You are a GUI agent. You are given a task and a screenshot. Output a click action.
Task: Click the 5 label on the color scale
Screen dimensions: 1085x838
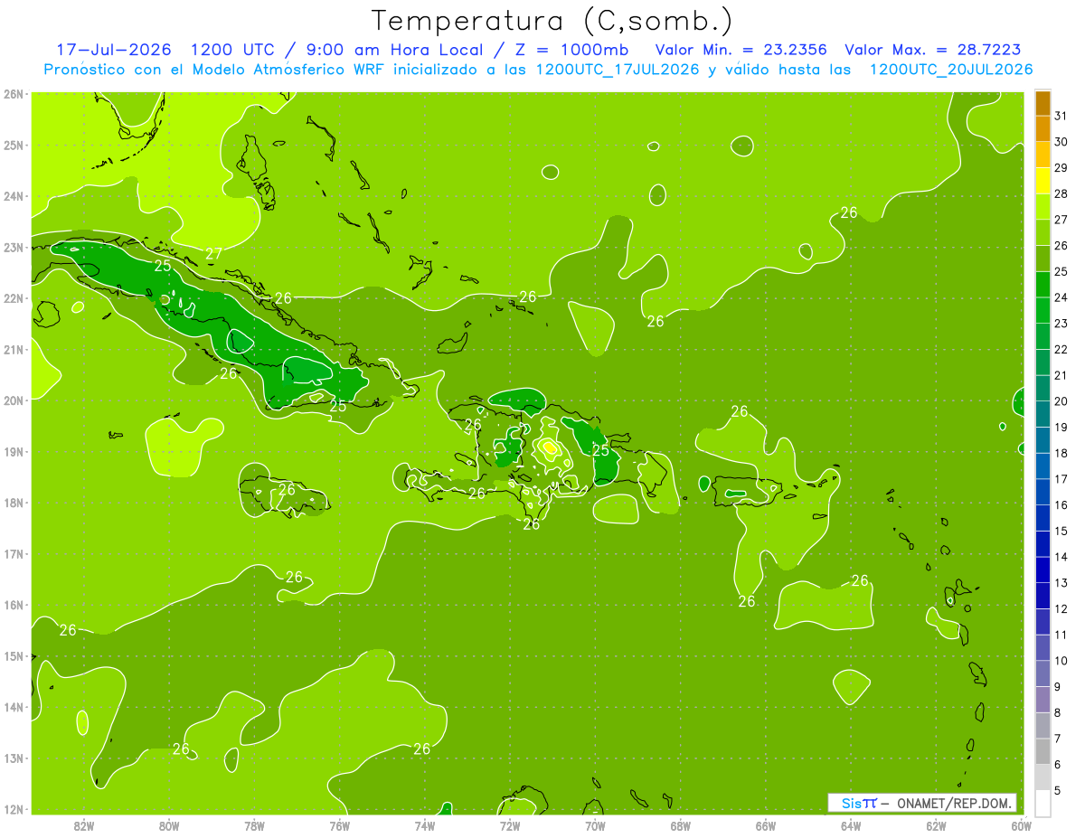1059,790
